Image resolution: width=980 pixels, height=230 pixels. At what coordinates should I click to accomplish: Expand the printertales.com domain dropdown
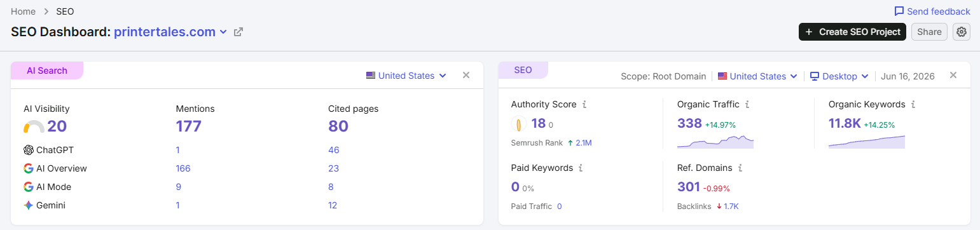pos(223,32)
